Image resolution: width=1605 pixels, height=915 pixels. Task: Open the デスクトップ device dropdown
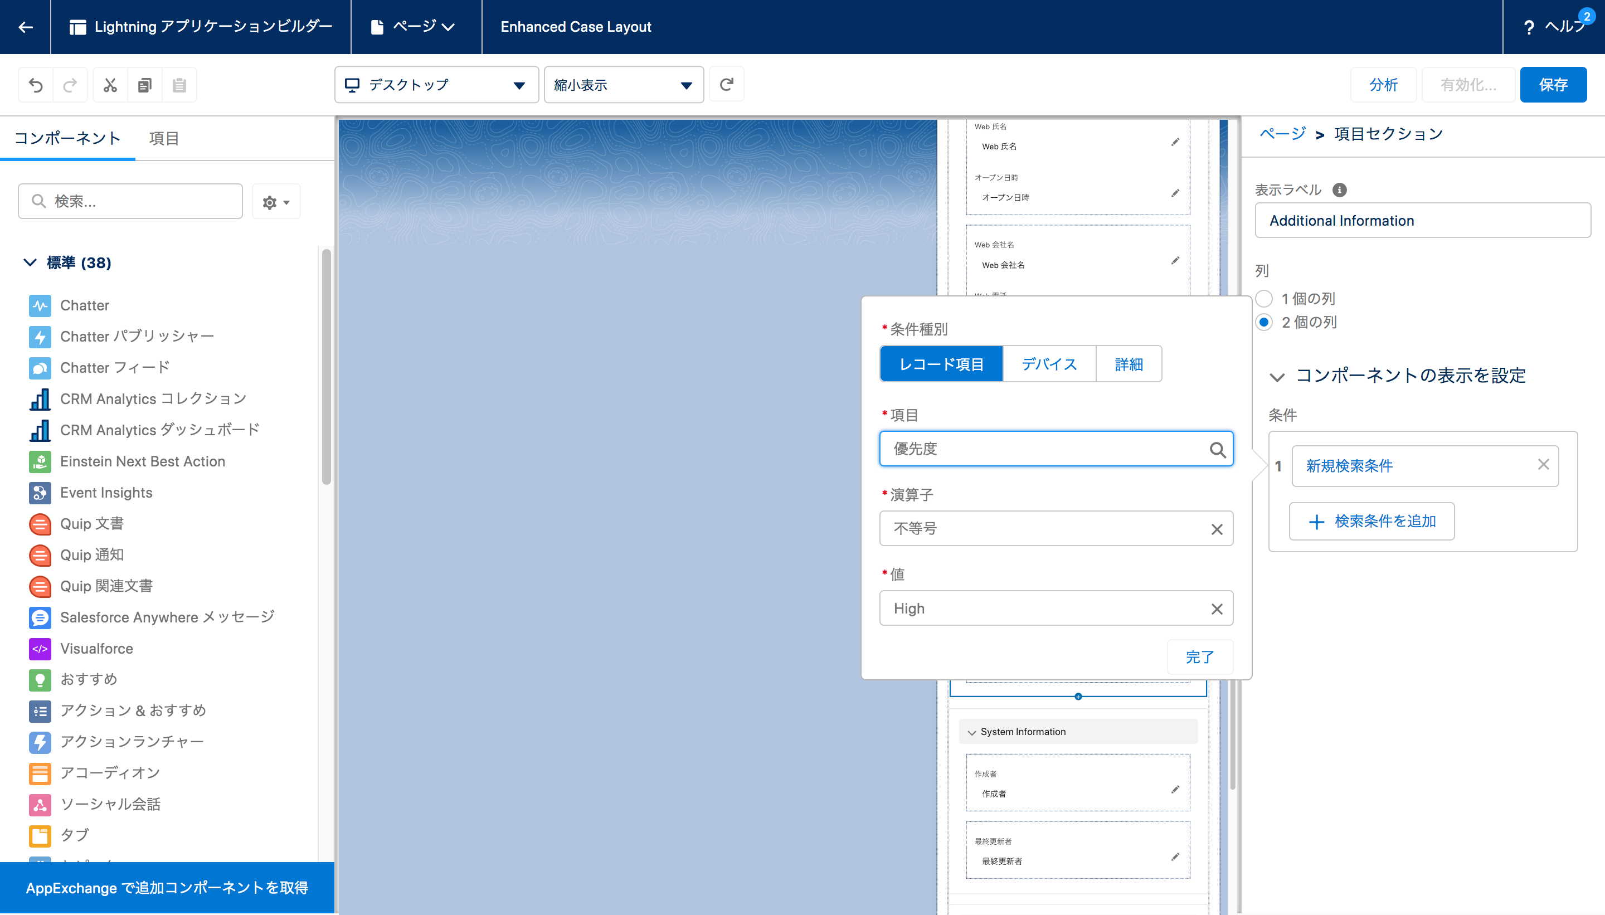pyautogui.click(x=436, y=85)
